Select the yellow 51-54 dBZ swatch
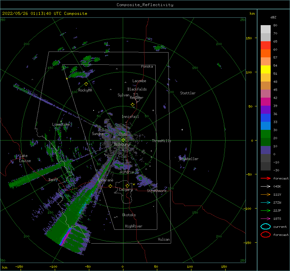 [266, 69]
